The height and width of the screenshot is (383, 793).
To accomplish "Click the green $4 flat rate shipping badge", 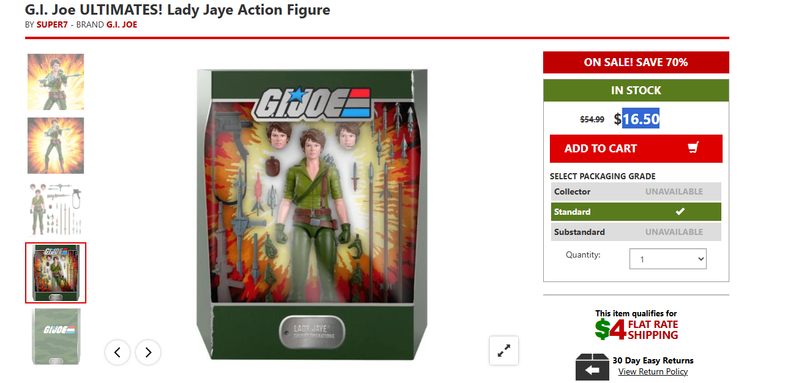I will click(x=636, y=330).
